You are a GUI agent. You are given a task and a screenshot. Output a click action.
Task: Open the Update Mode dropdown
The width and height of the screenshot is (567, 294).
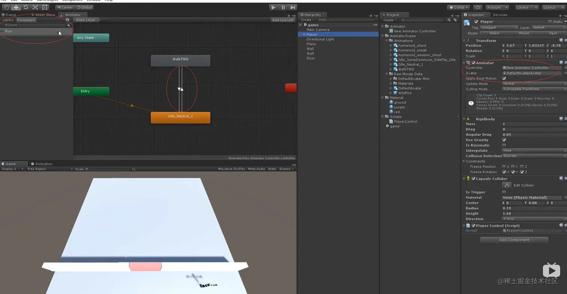pyautogui.click(x=534, y=84)
